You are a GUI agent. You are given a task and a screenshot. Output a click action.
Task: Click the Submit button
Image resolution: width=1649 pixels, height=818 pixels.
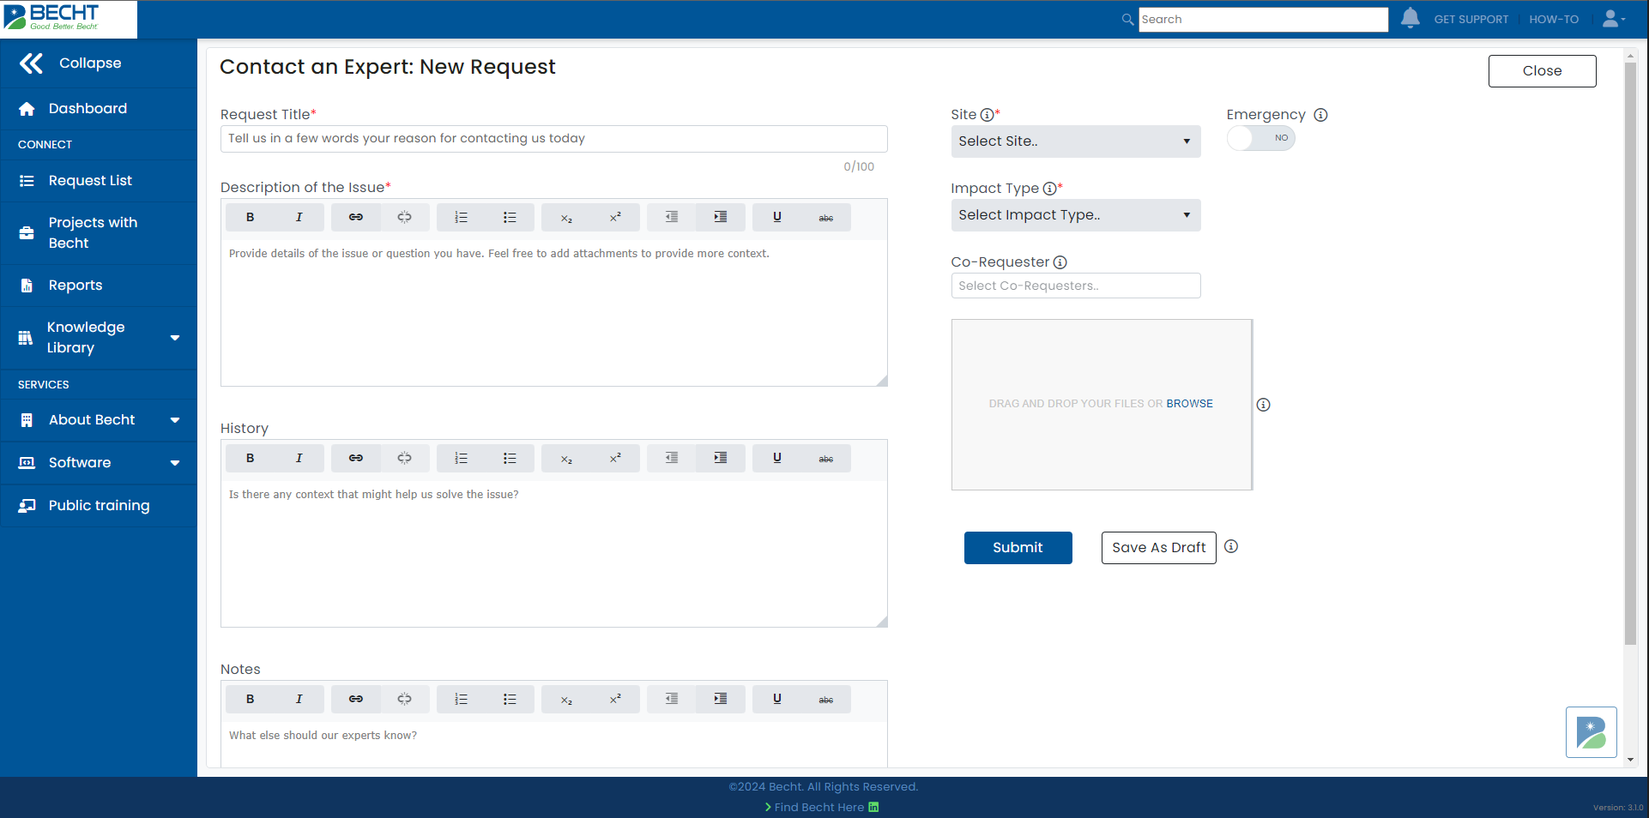(x=1018, y=548)
